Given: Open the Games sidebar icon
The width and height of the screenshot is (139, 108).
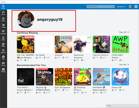Looking at the screenshot, I should [3, 13].
